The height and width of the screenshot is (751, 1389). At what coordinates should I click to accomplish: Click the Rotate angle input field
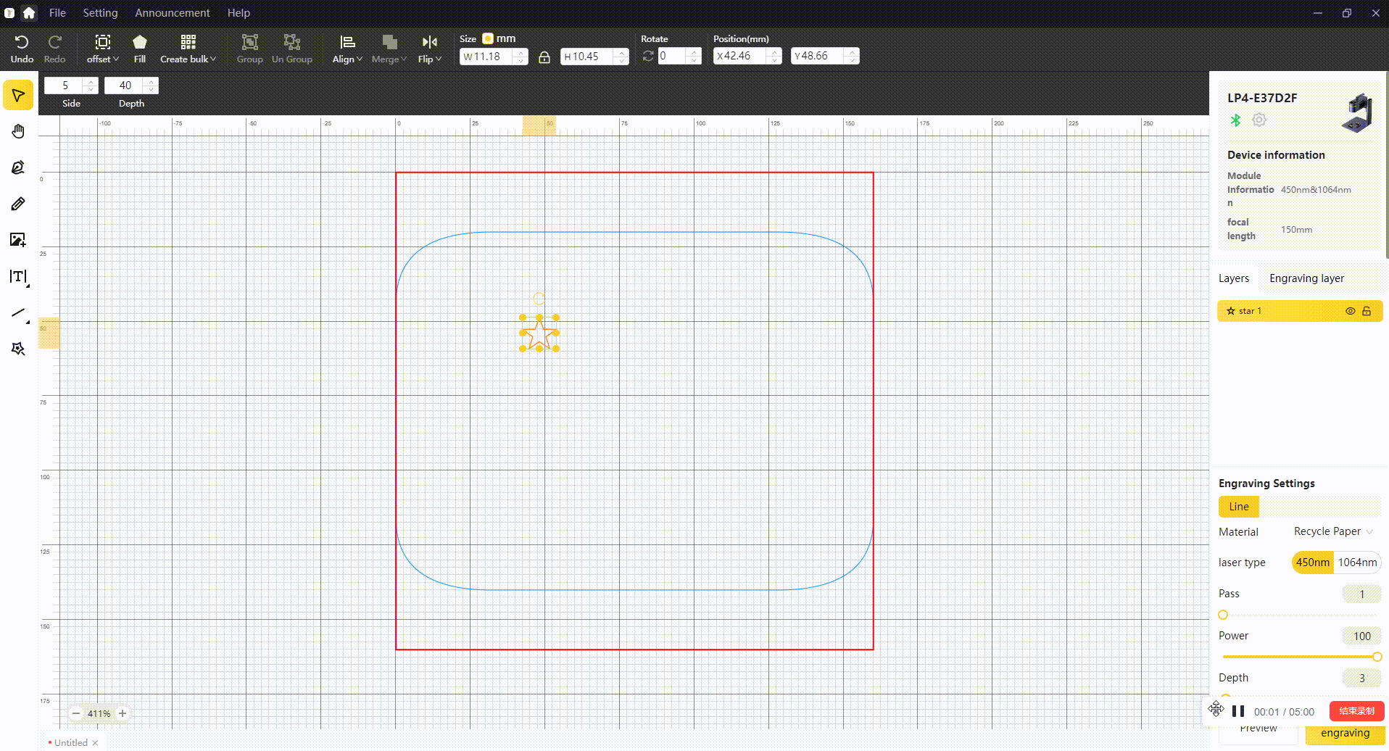click(679, 57)
